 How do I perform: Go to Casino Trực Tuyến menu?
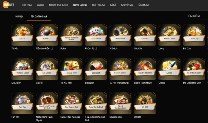click(x=58, y=5)
